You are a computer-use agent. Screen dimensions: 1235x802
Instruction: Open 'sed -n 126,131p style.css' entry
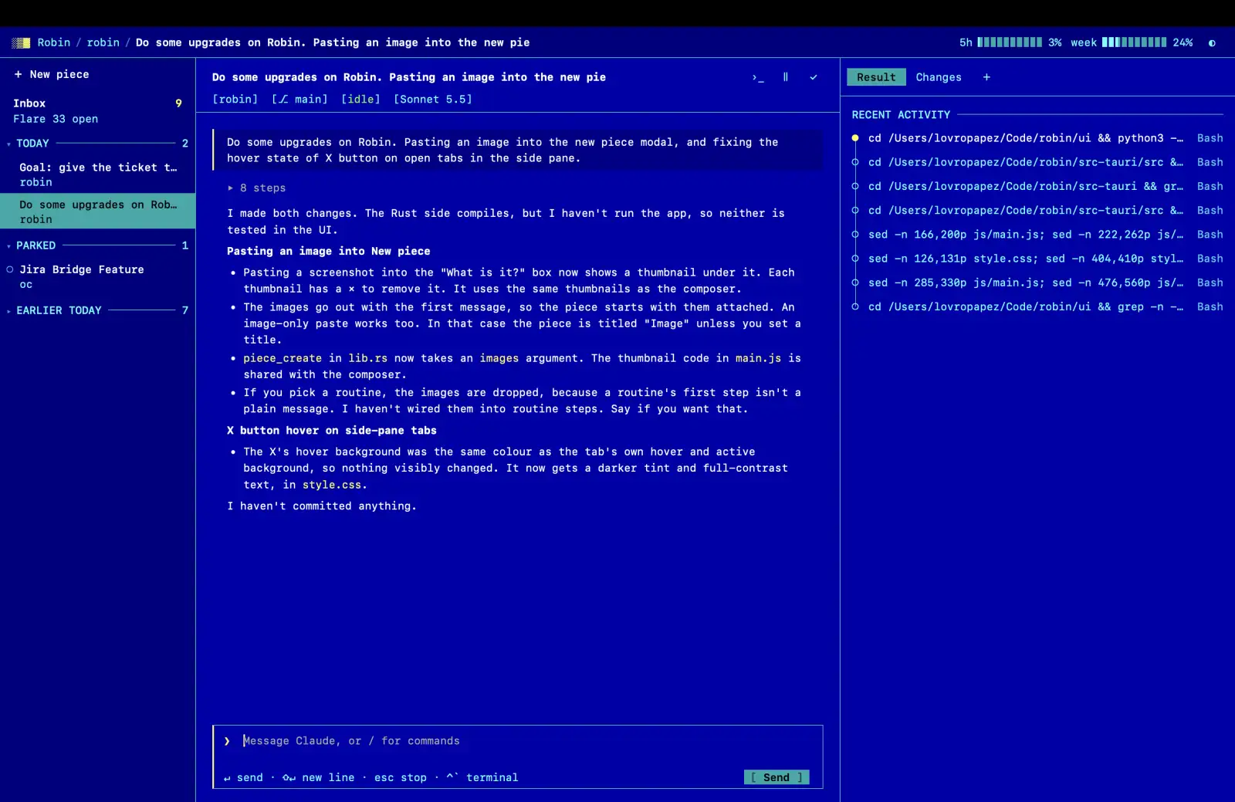(1037, 259)
